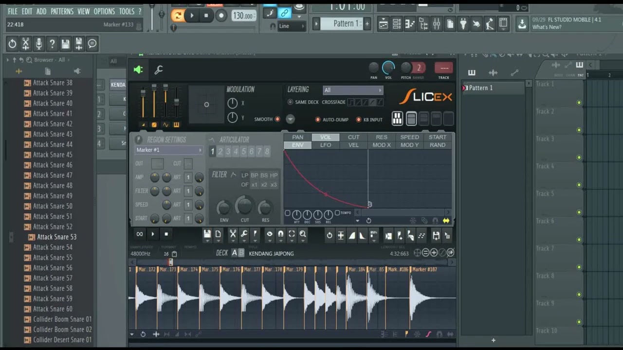
Task: Click the download icon beside news panel
Action: coord(522,23)
